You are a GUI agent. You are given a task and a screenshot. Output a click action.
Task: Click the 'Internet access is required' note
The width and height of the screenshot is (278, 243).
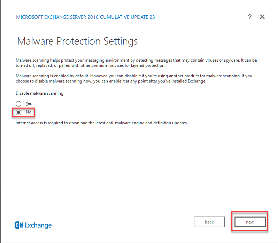102,123
